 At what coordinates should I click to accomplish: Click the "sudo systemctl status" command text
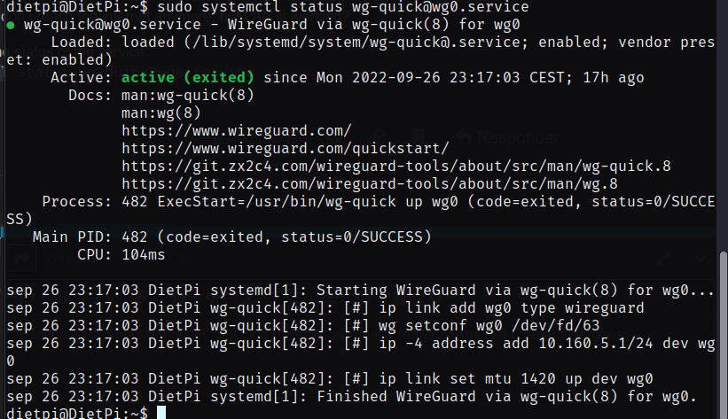(250, 7)
